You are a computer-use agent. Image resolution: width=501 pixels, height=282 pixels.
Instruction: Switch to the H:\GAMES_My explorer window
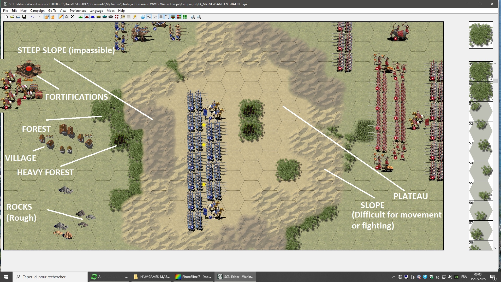[x=151, y=277]
